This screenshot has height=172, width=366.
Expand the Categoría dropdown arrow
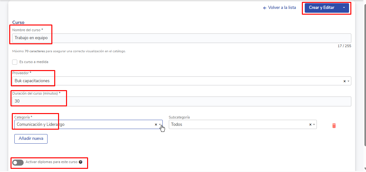point(160,125)
